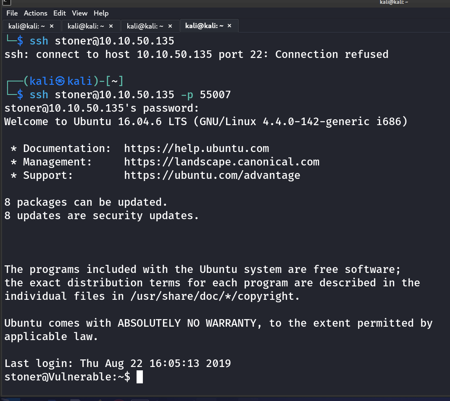Click the https://landscape.canonical.com management link

click(x=221, y=162)
